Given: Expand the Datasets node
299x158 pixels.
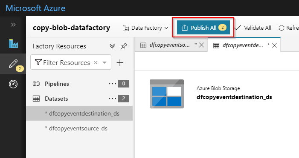Looking at the screenshot, I should (x=56, y=99).
